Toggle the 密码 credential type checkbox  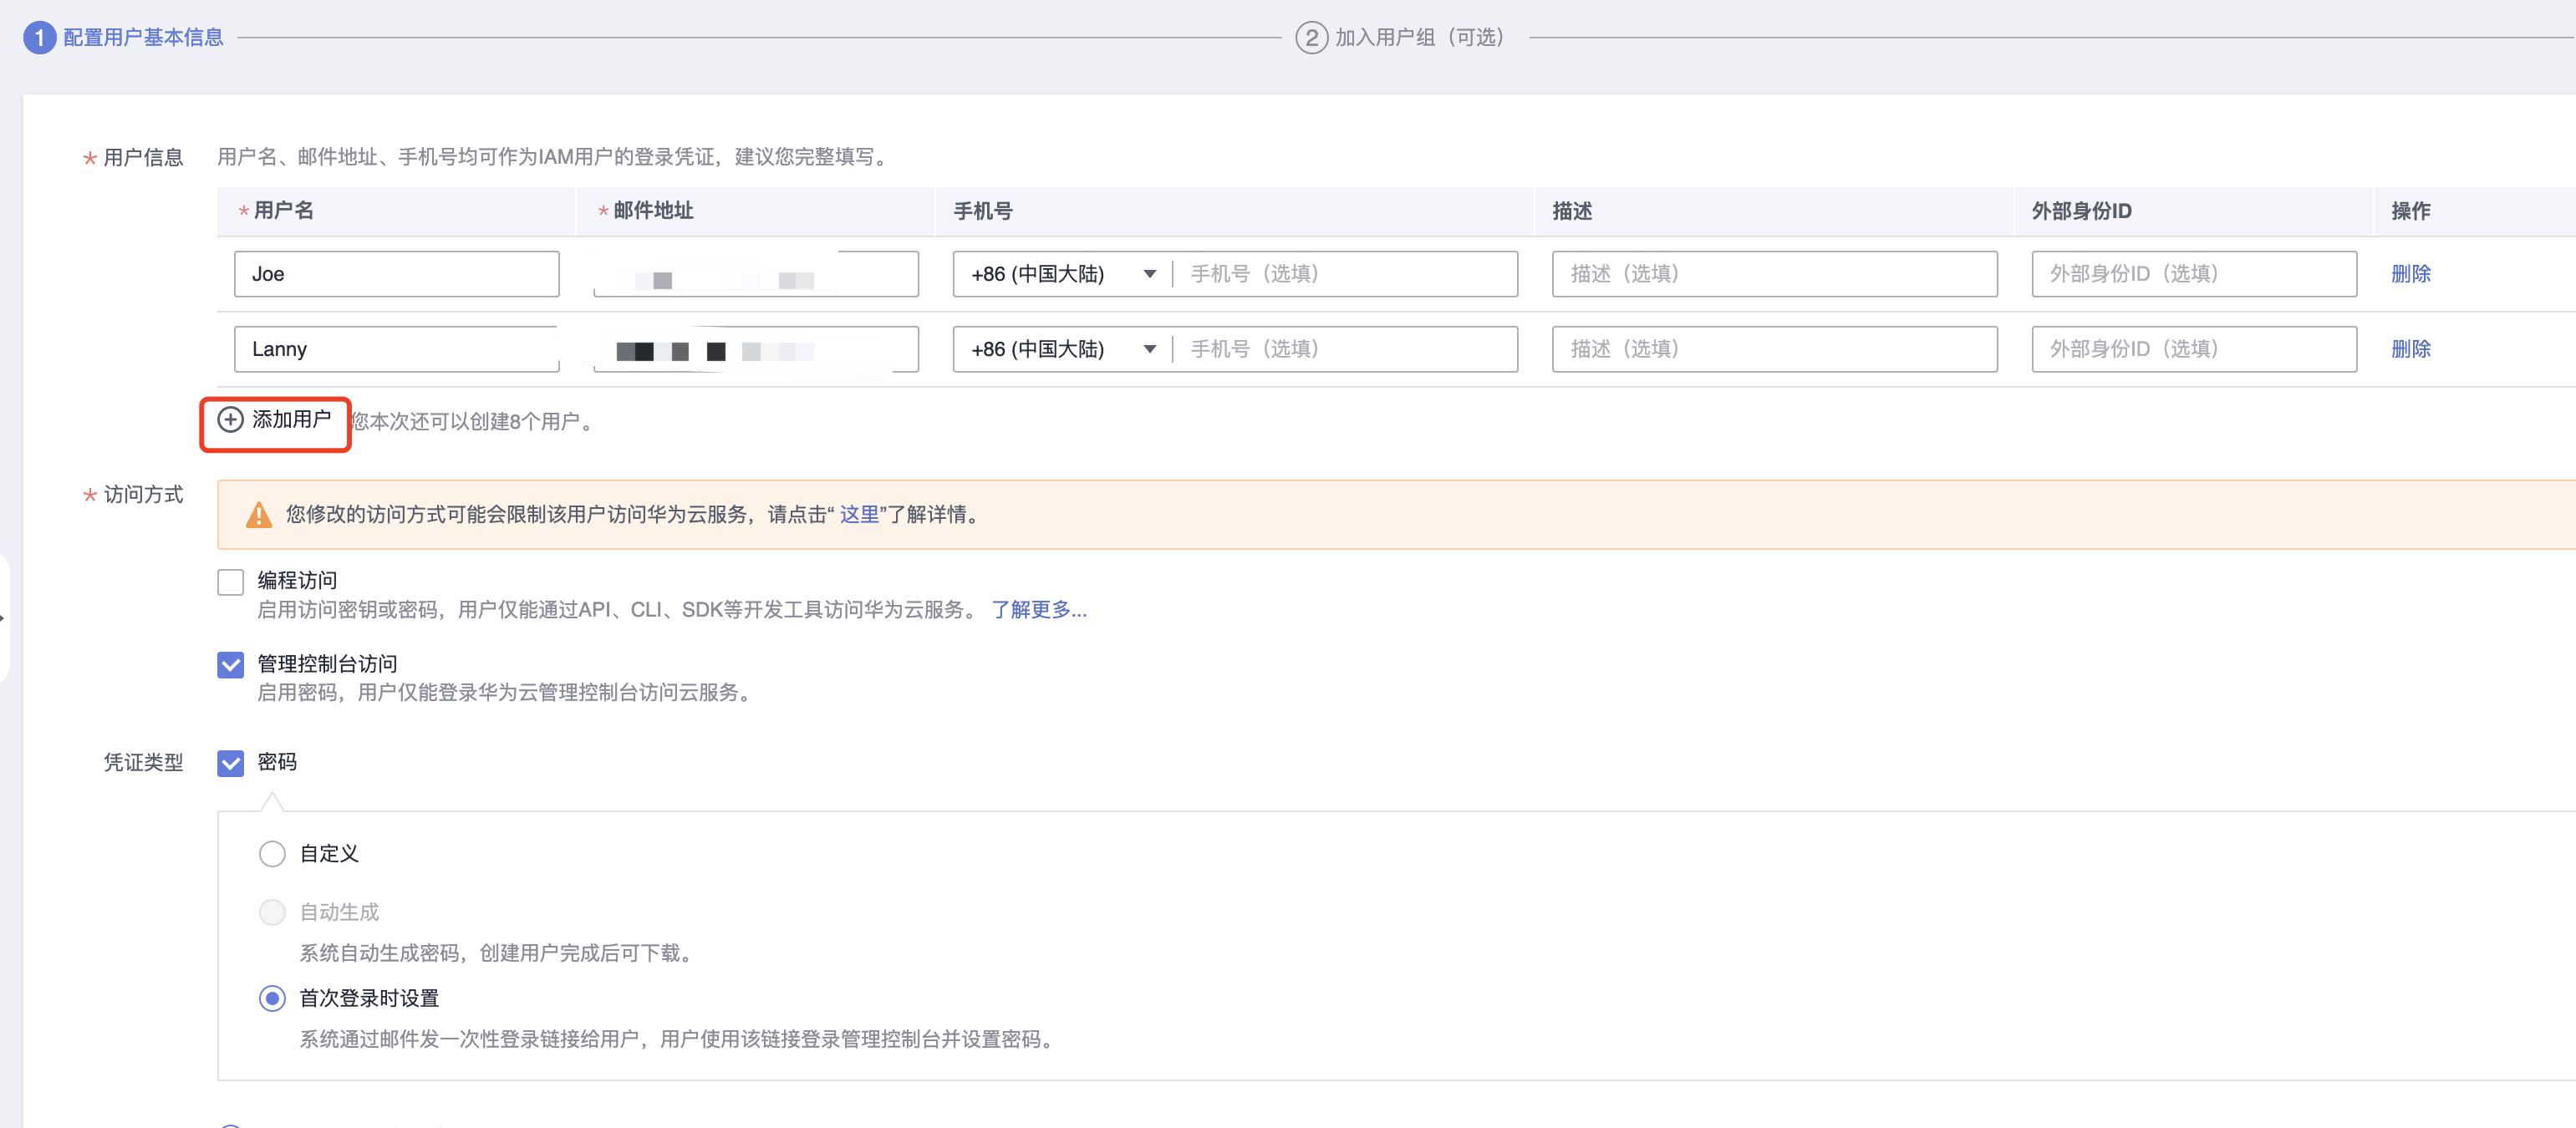click(x=230, y=764)
